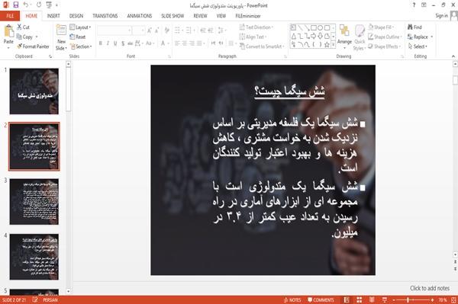
Task: Clear all formatting
Action: 166,30
